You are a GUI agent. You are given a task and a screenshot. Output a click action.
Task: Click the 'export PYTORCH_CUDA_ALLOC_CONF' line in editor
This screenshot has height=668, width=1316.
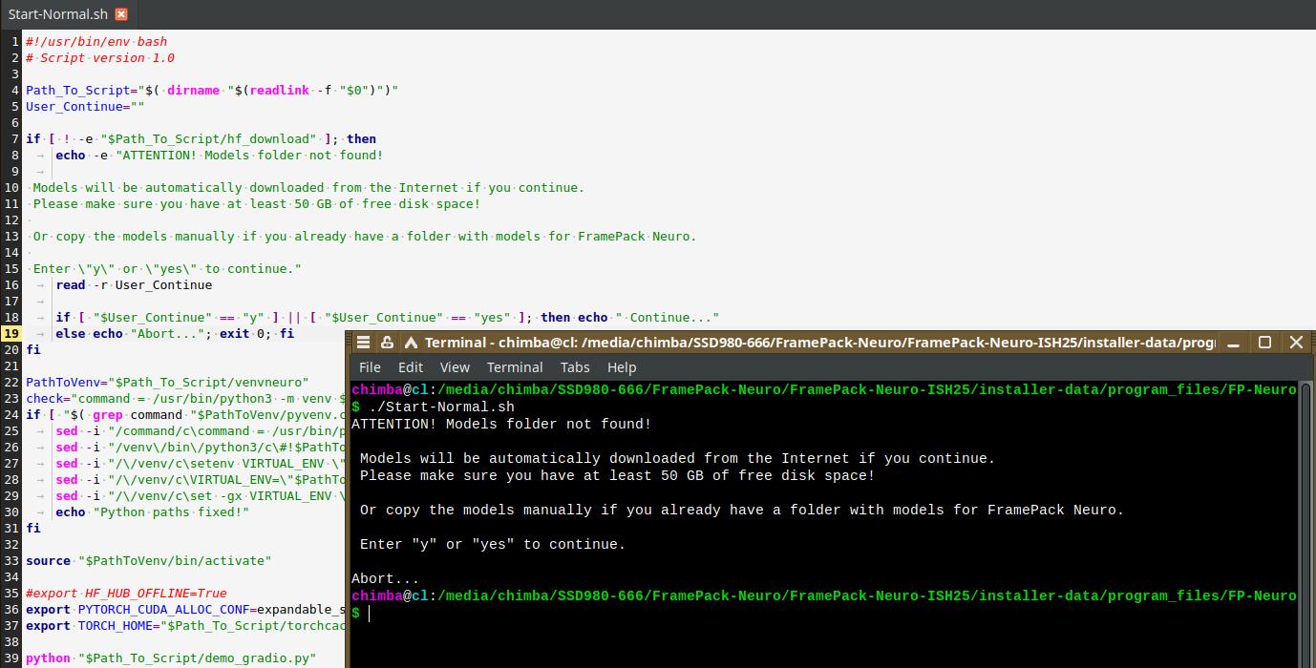tap(185, 610)
